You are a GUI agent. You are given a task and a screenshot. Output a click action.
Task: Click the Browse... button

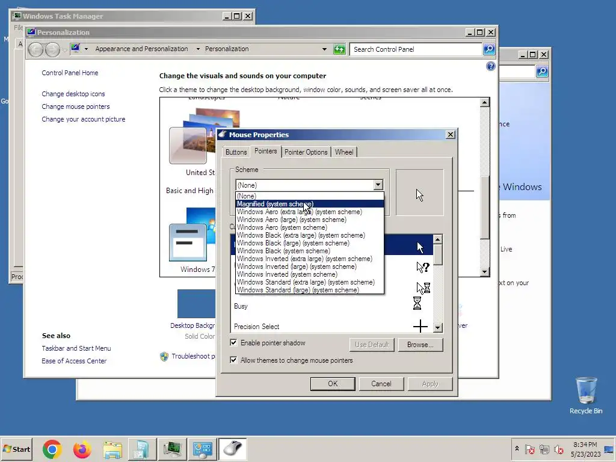point(420,345)
